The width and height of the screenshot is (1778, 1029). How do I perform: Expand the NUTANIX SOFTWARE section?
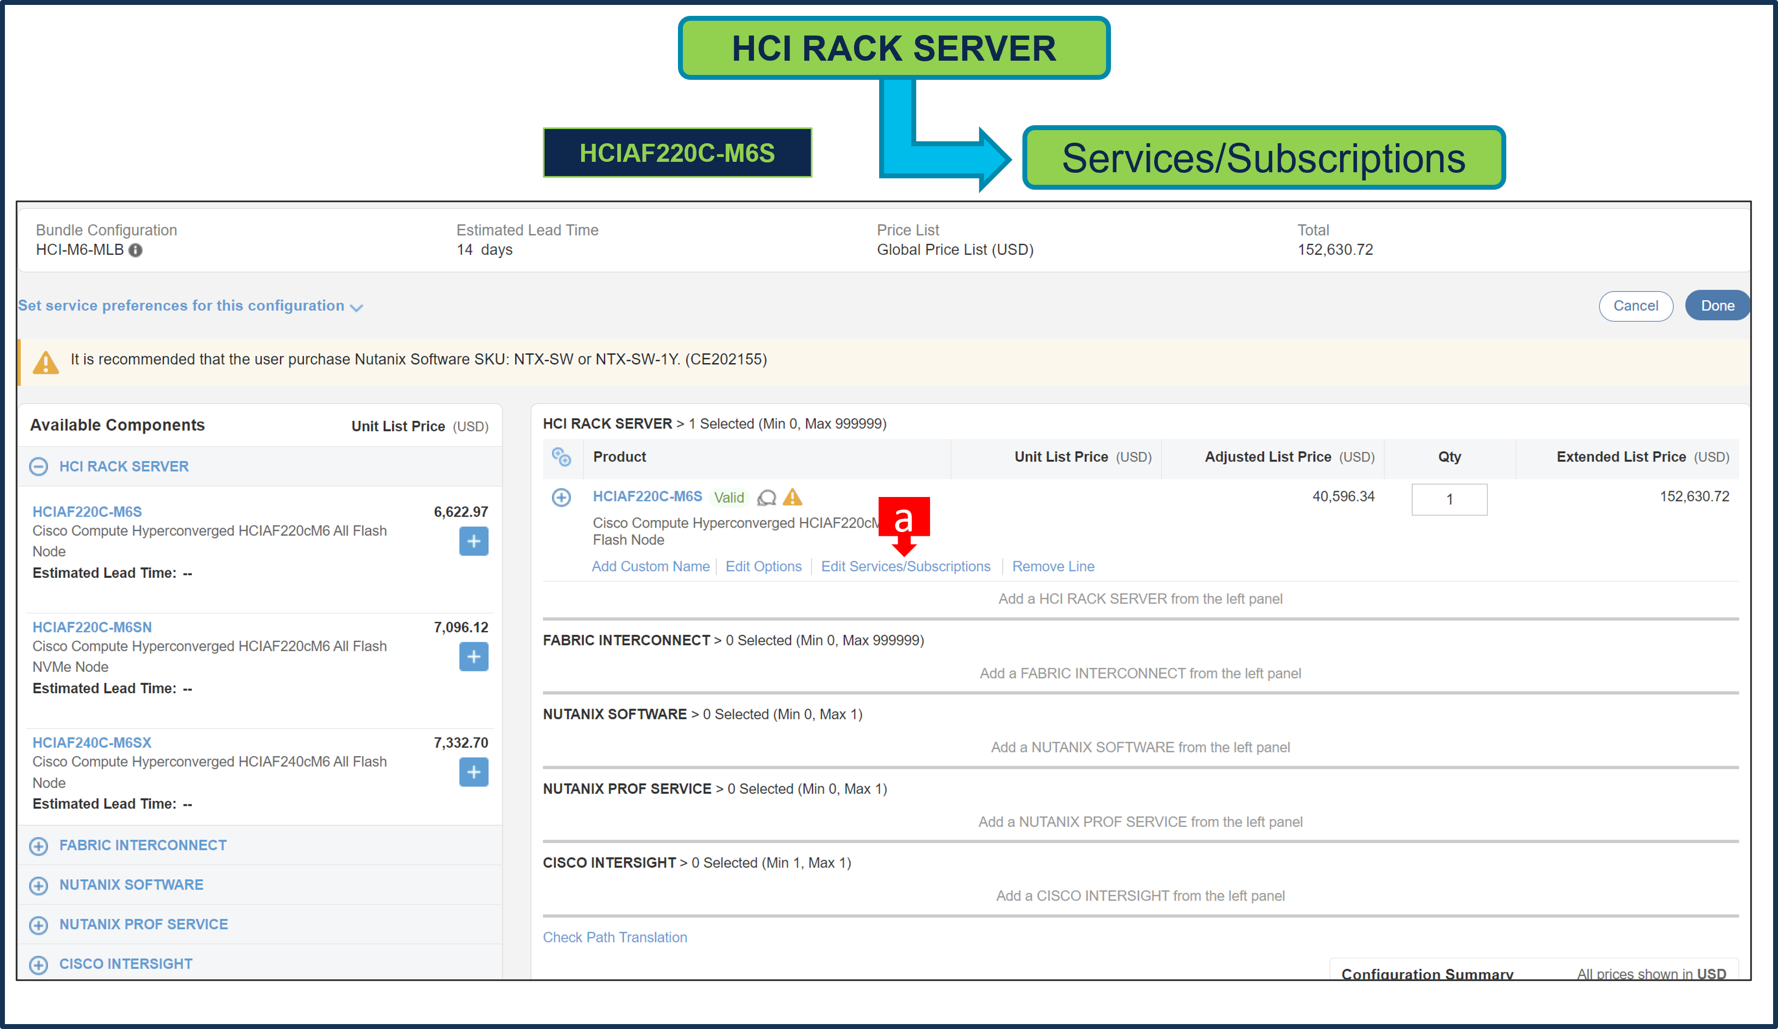click(39, 885)
